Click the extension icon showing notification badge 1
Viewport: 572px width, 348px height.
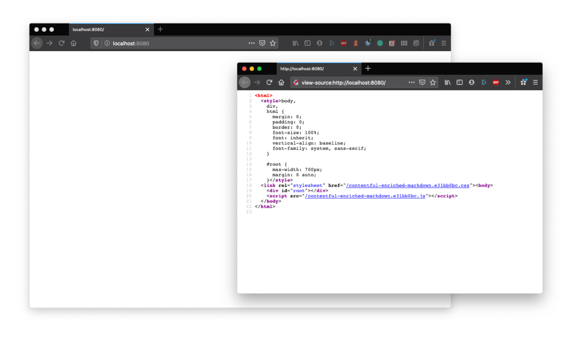(368, 43)
